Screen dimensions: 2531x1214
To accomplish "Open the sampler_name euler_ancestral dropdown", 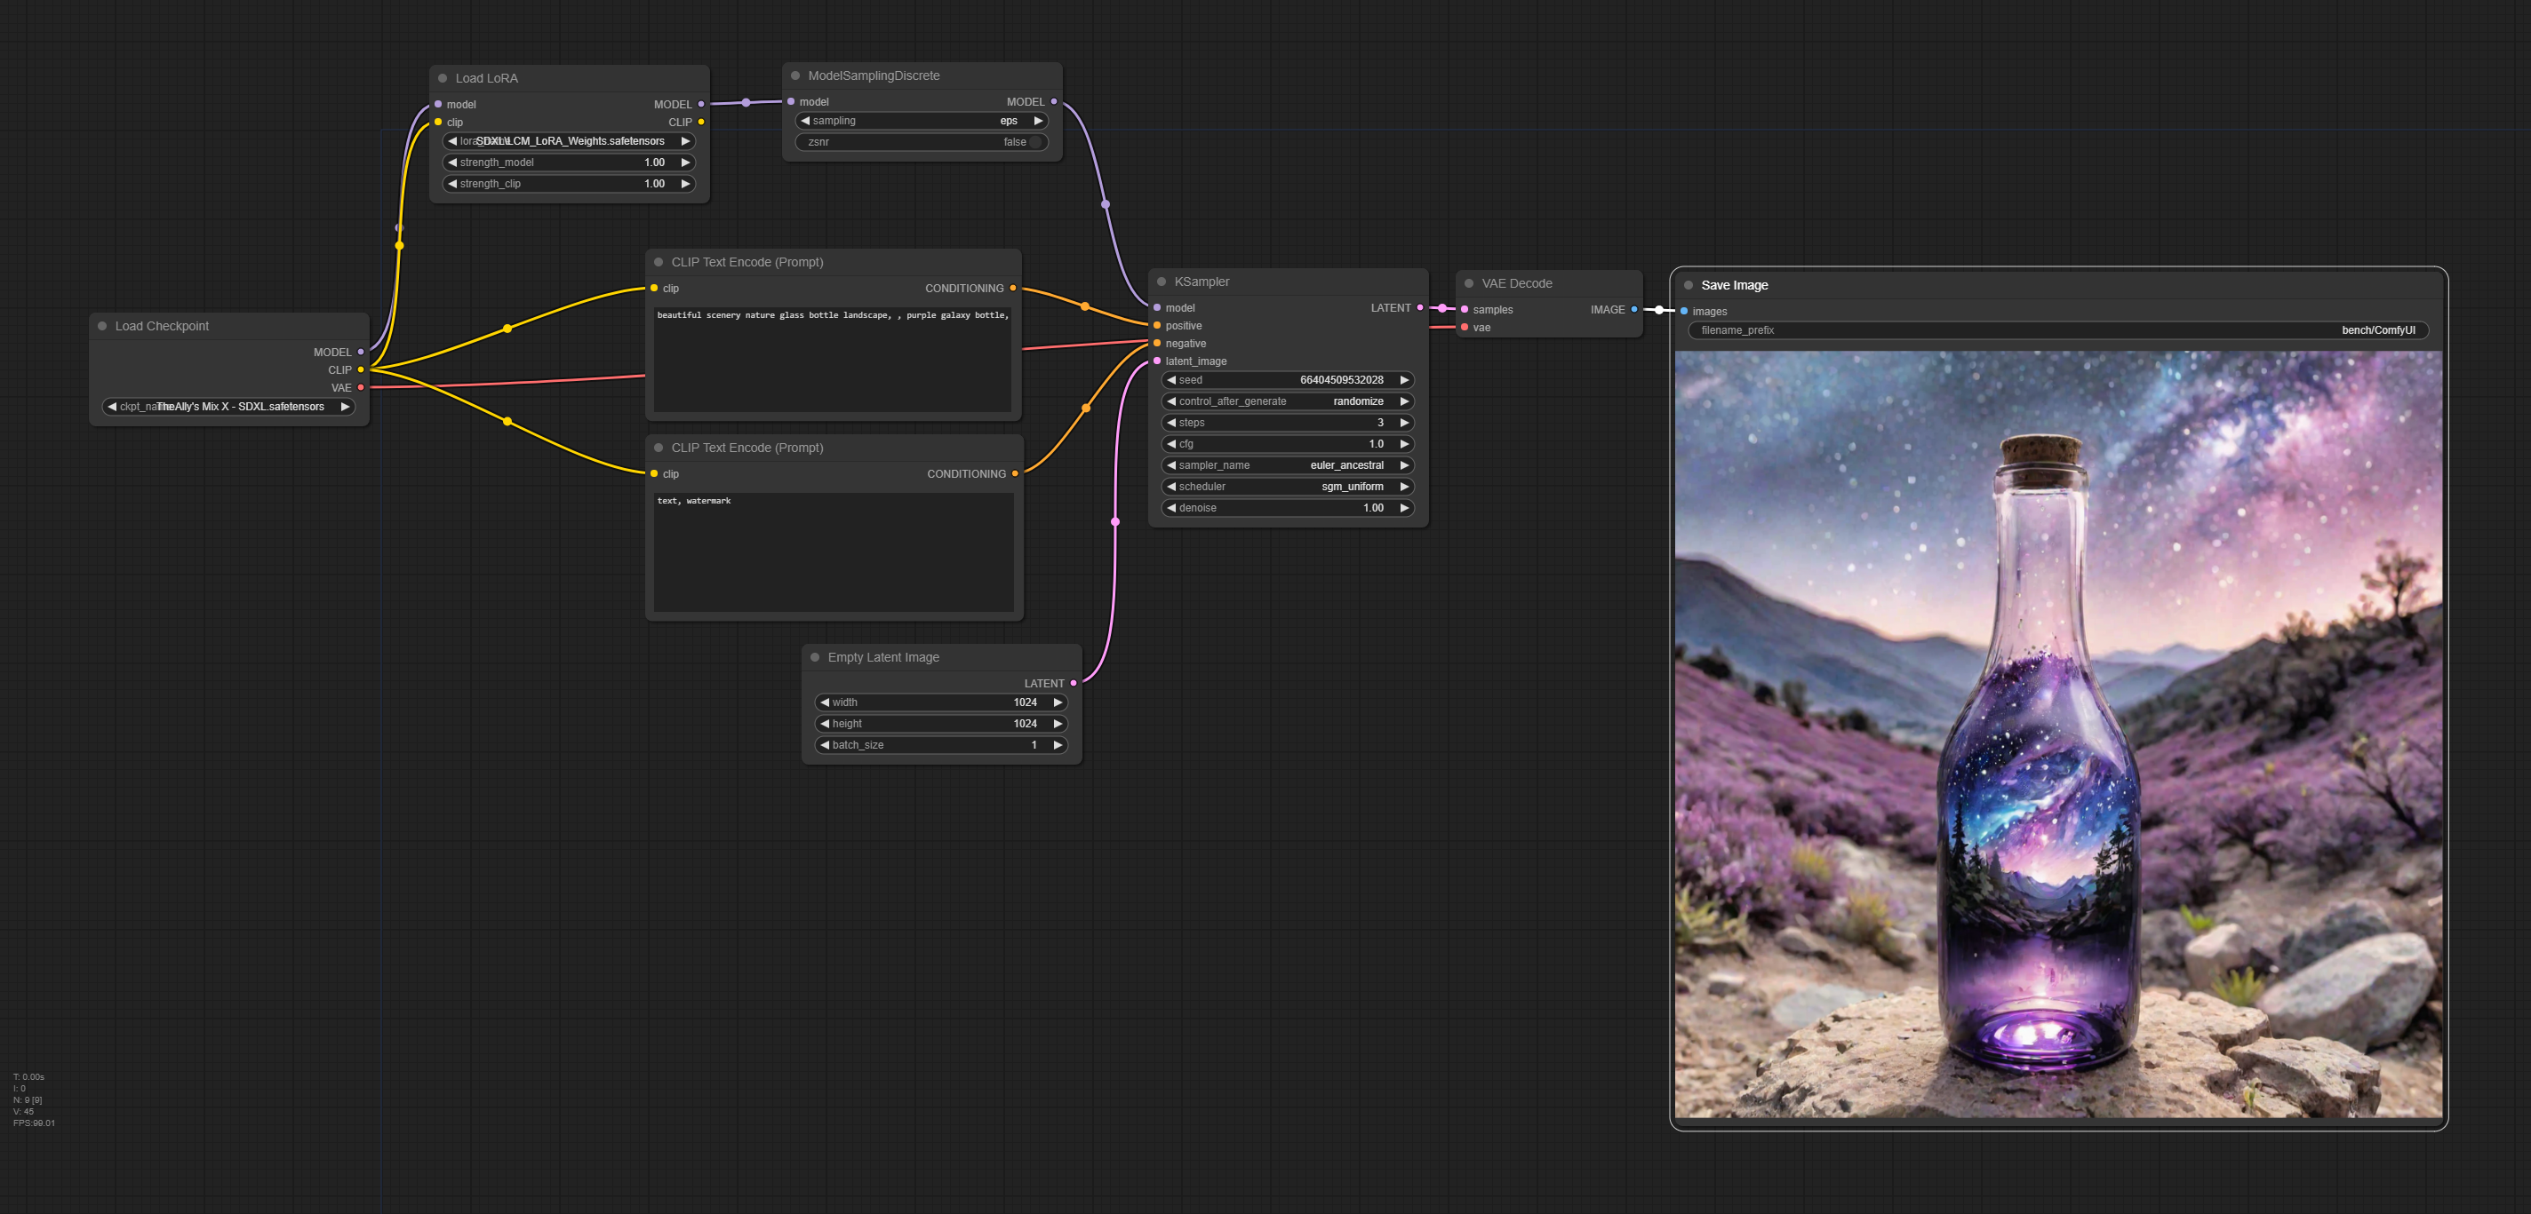I will coord(1287,465).
